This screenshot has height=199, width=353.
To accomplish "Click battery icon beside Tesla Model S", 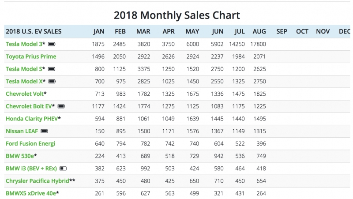I will 52,69.
